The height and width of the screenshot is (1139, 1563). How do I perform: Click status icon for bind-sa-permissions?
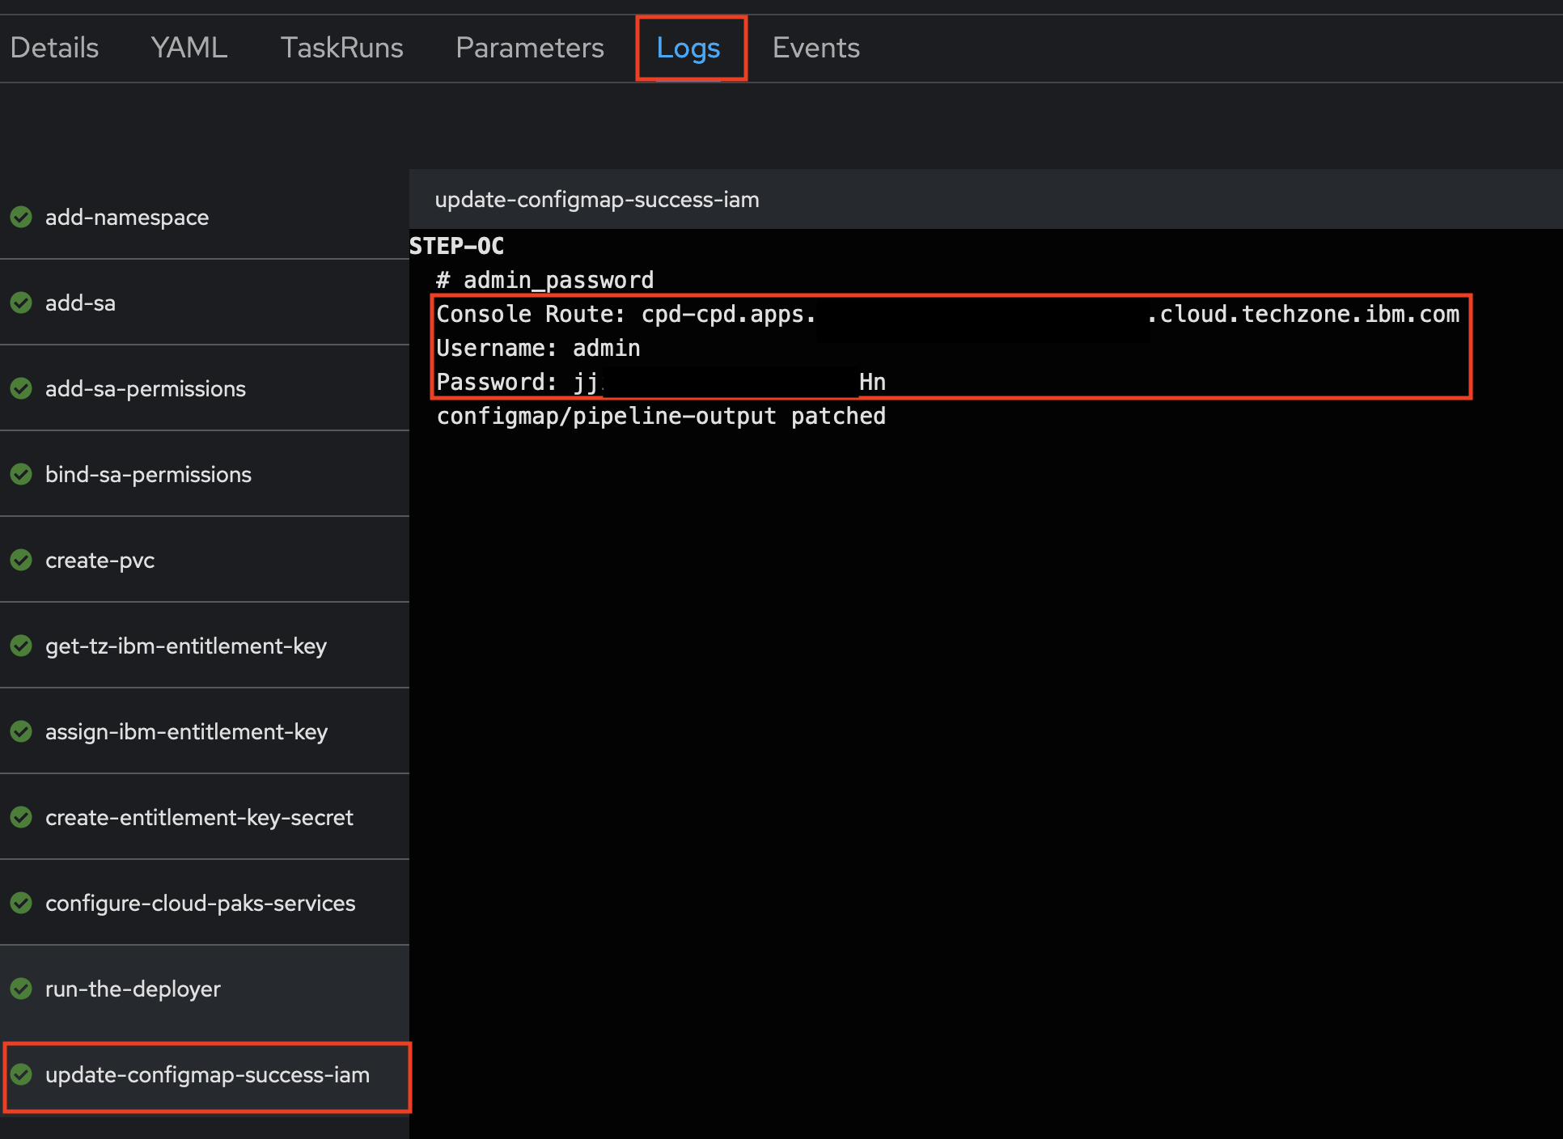[x=21, y=474]
